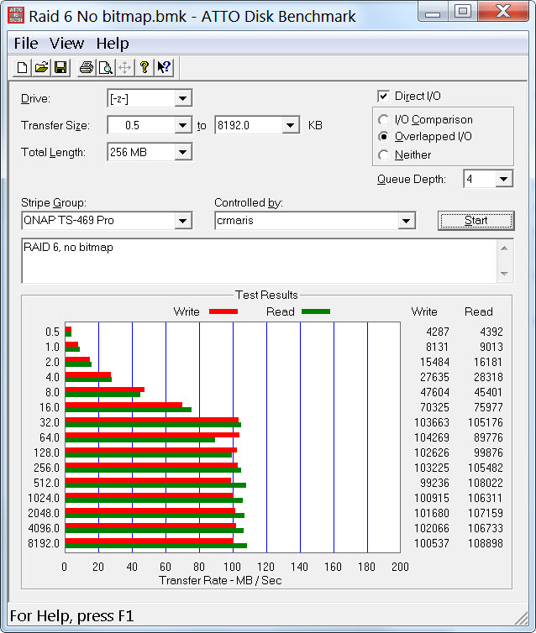
Task: Minimize the ATTO Disk Benchmark window
Action: click(x=432, y=11)
